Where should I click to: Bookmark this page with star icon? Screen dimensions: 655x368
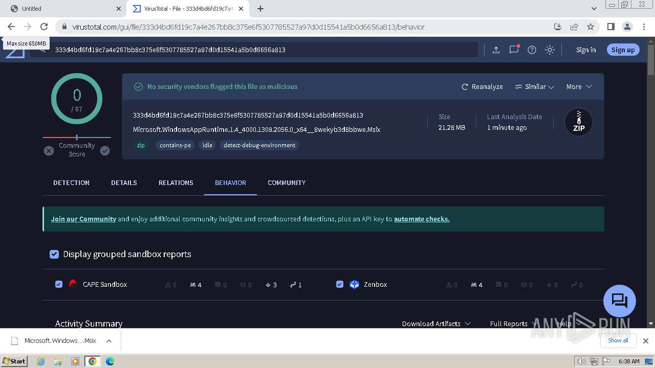click(591, 27)
